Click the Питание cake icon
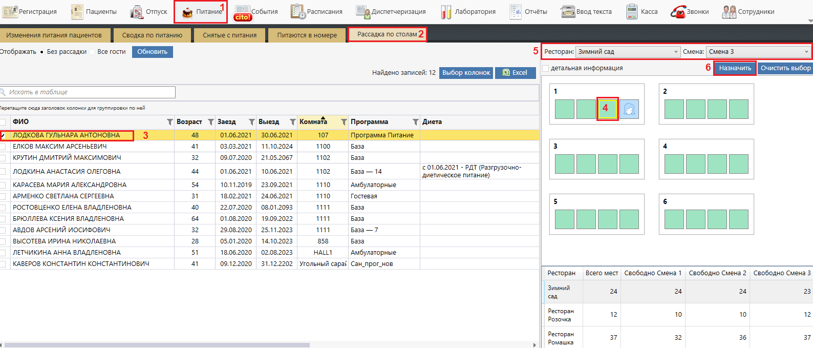 (x=188, y=12)
